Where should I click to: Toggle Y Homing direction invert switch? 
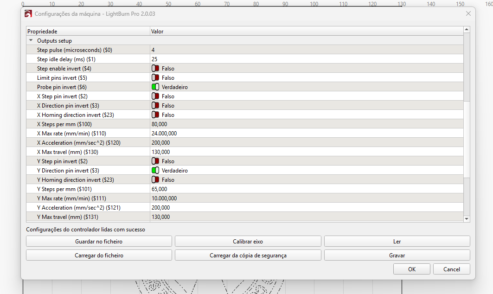[x=155, y=179]
